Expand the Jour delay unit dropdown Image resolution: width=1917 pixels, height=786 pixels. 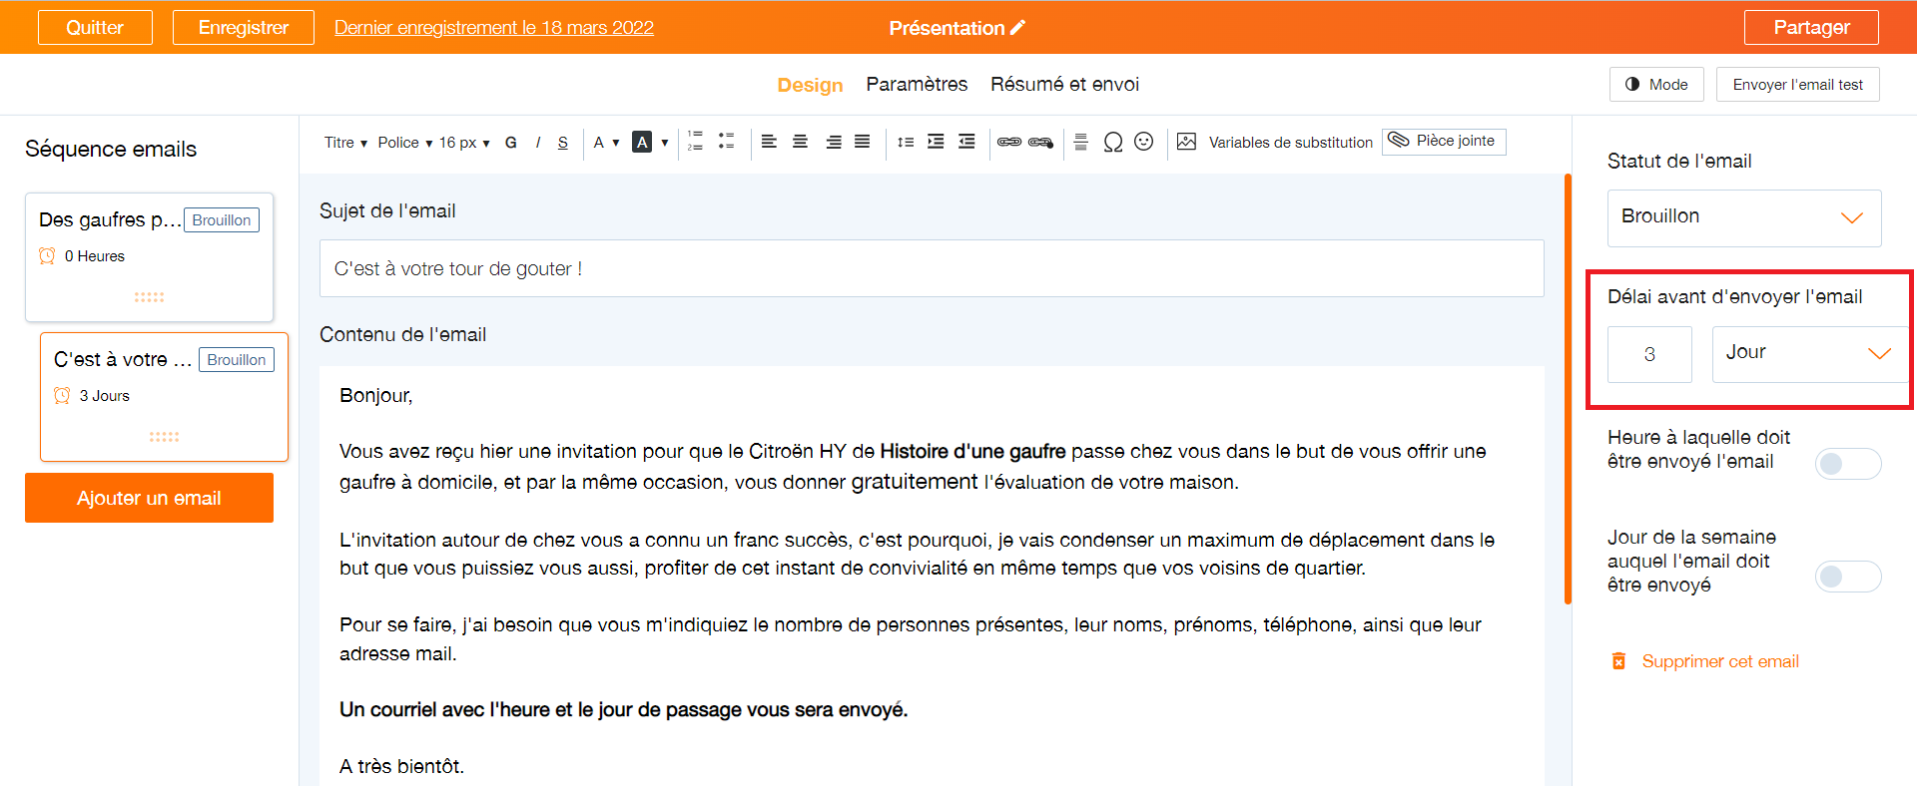click(1810, 354)
